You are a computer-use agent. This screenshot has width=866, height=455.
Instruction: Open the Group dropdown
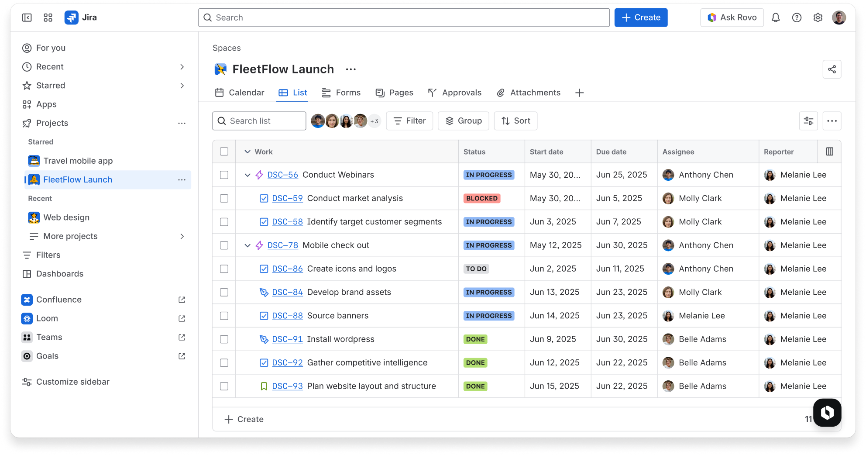tap(463, 121)
